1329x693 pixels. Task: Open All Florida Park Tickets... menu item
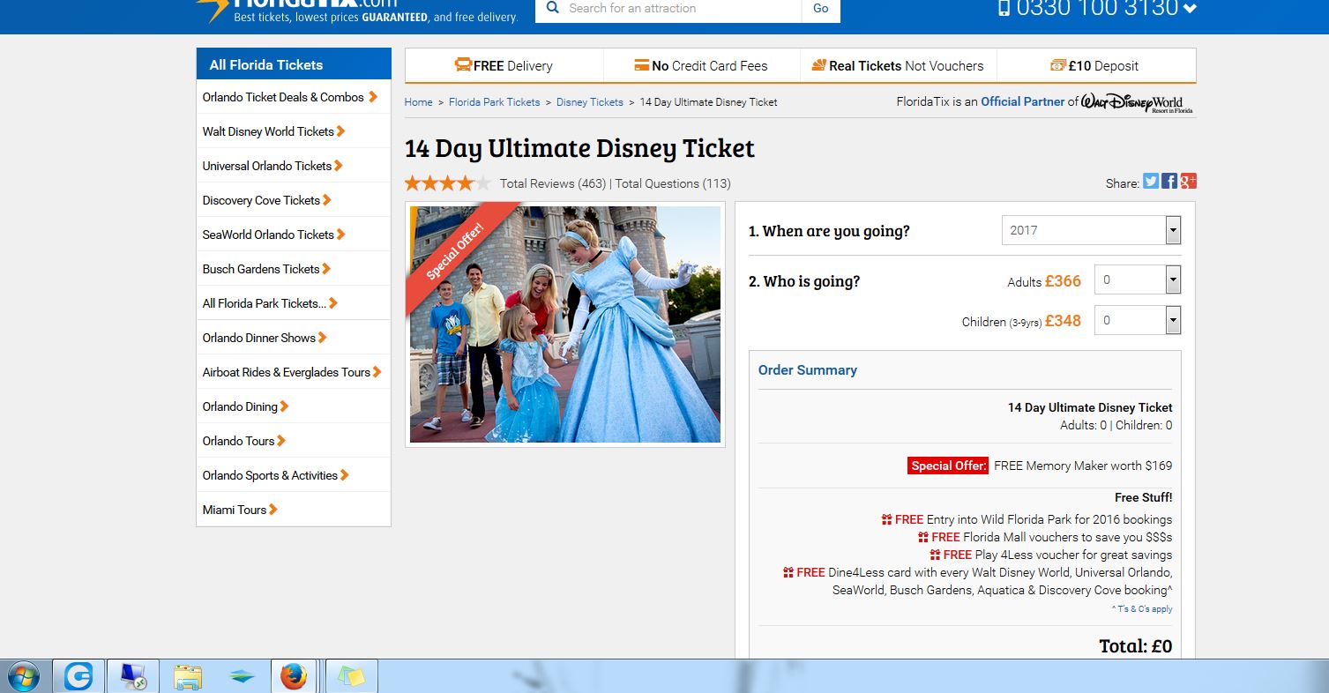pyautogui.click(x=294, y=303)
